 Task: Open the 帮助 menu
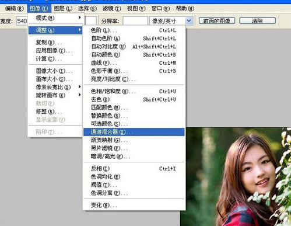point(185,9)
